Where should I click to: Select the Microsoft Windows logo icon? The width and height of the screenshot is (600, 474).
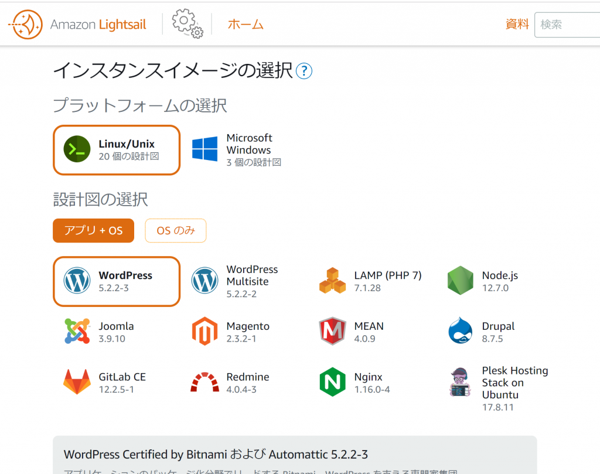[204, 149]
